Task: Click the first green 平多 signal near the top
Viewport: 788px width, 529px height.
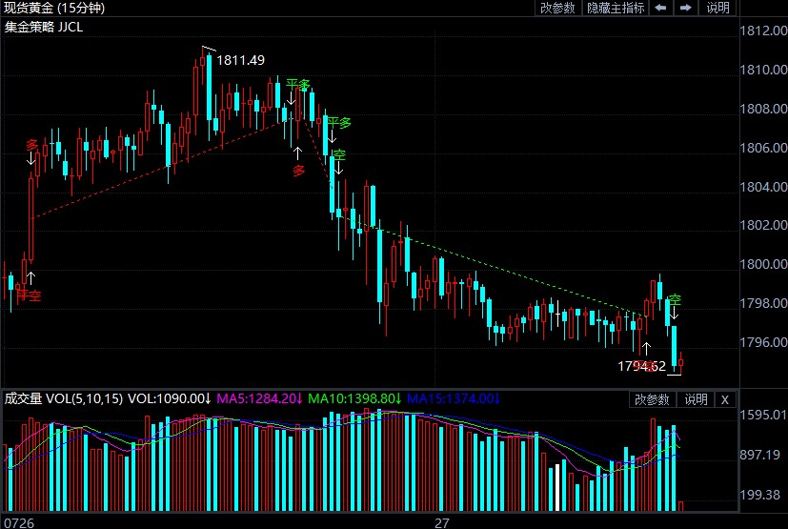Action: pyautogui.click(x=298, y=84)
